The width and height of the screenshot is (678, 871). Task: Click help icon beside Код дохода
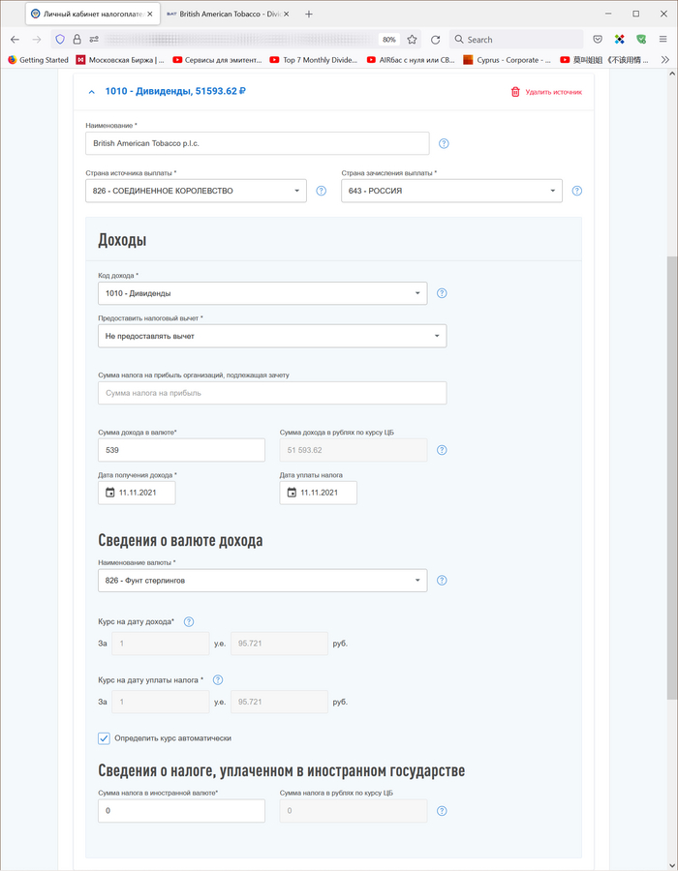(x=442, y=293)
